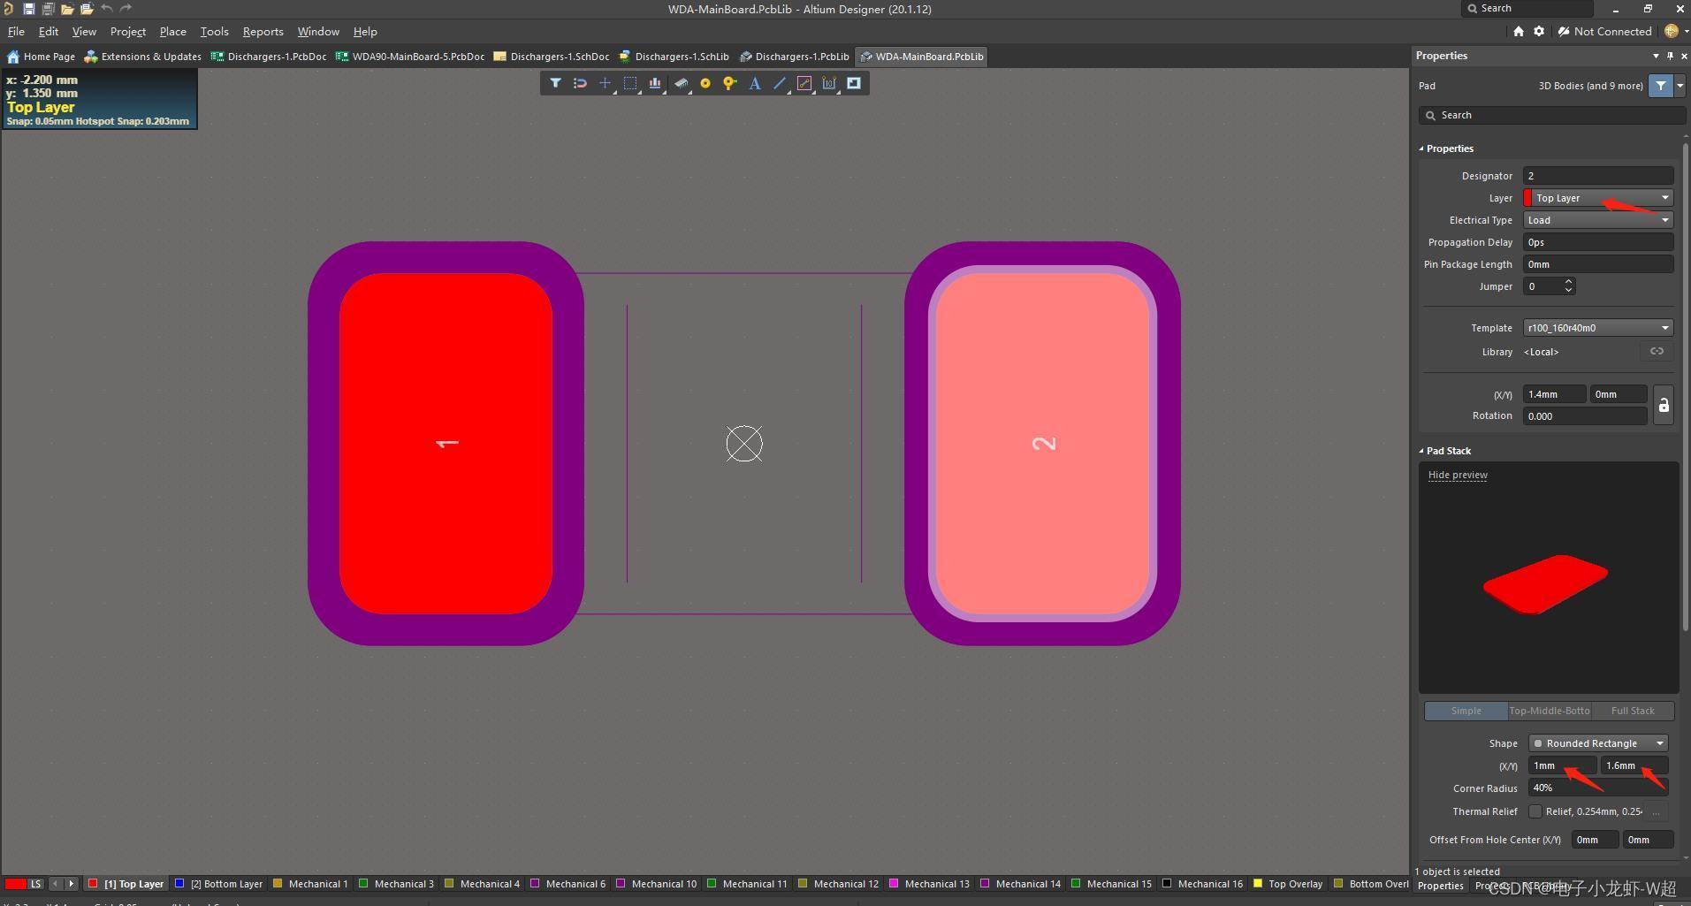
Task: Click the snap magnet icon in active bar
Action: pyautogui.click(x=580, y=83)
